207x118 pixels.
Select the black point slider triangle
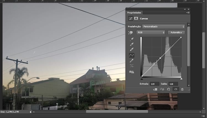pos(142,79)
